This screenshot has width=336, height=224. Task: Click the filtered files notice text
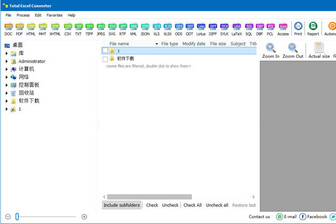pos(148,66)
